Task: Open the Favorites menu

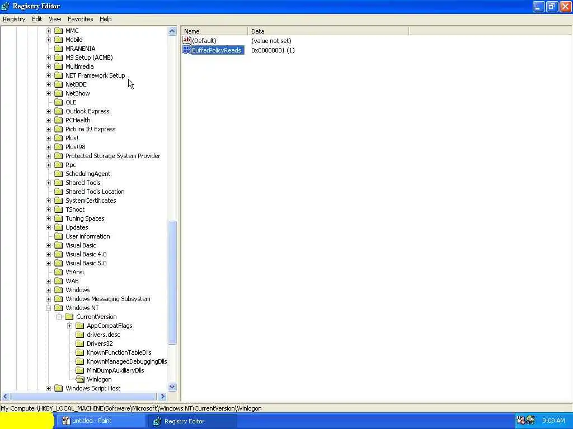Action: point(81,19)
